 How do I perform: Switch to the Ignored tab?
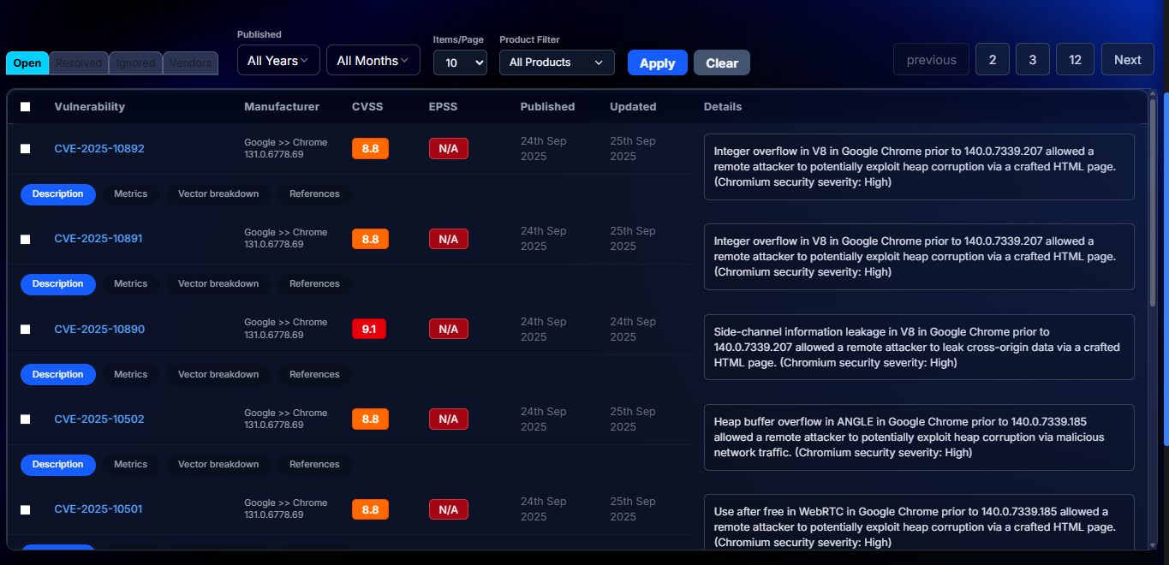[x=135, y=63]
